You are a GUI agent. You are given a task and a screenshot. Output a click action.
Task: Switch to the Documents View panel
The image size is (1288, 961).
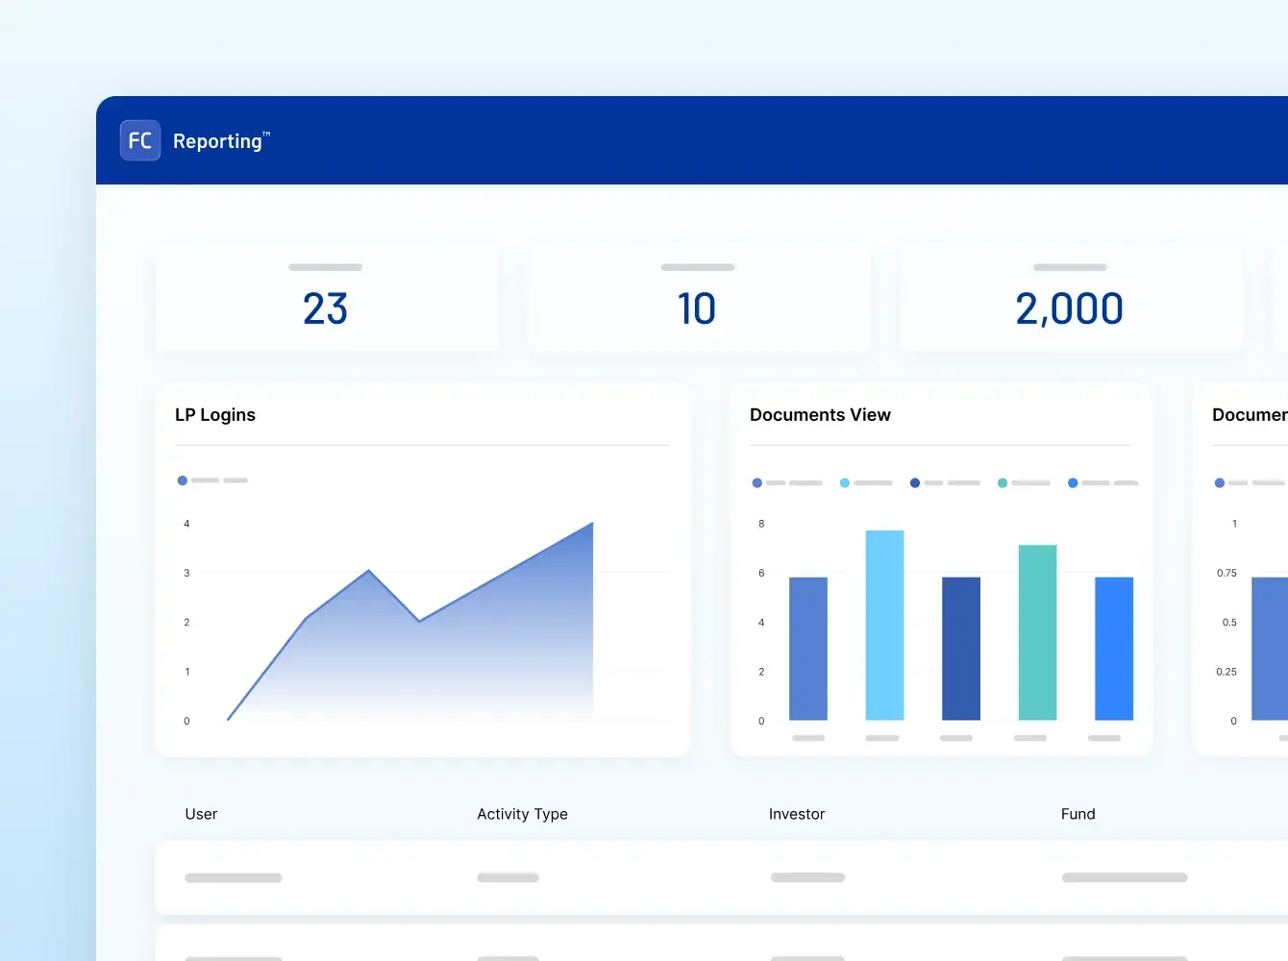820,414
